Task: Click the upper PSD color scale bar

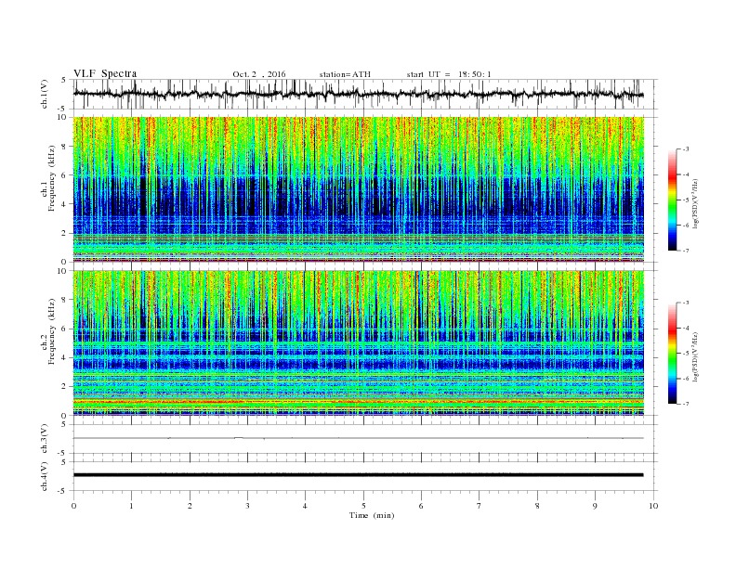Action: 673,200
